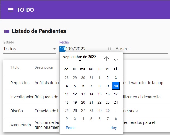Click the Listado de Pendientes heading
The width and height of the screenshot is (170, 135).
pyautogui.click(x=39, y=31)
